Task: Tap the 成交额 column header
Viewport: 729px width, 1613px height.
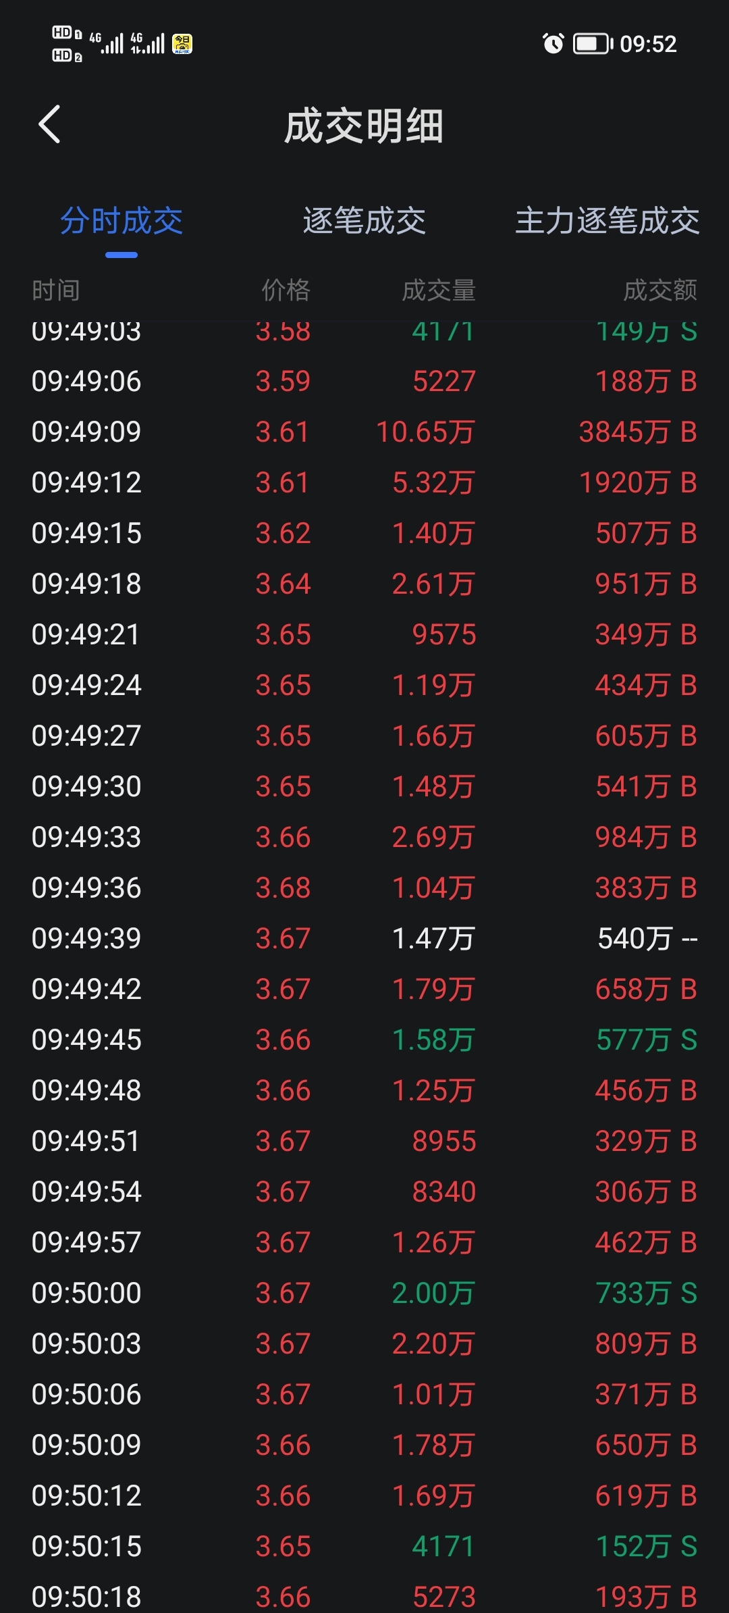Action: pos(660,290)
